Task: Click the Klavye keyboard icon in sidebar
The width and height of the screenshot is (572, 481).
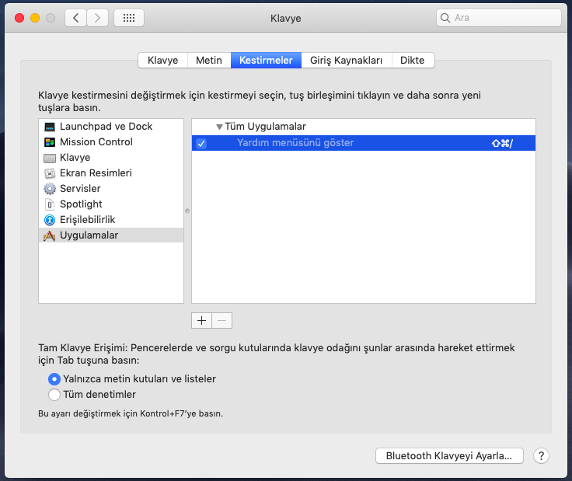Action: (x=50, y=158)
